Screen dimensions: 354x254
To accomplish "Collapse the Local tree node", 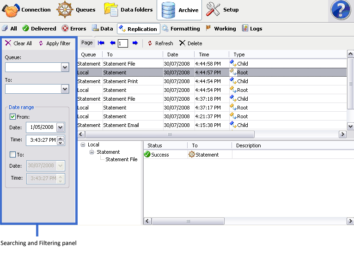I will point(83,145).
